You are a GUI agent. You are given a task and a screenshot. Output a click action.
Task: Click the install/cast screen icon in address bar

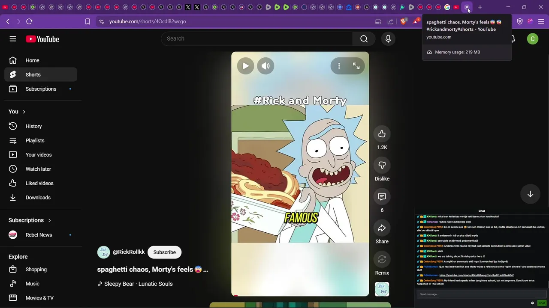click(x=378, y=21)
